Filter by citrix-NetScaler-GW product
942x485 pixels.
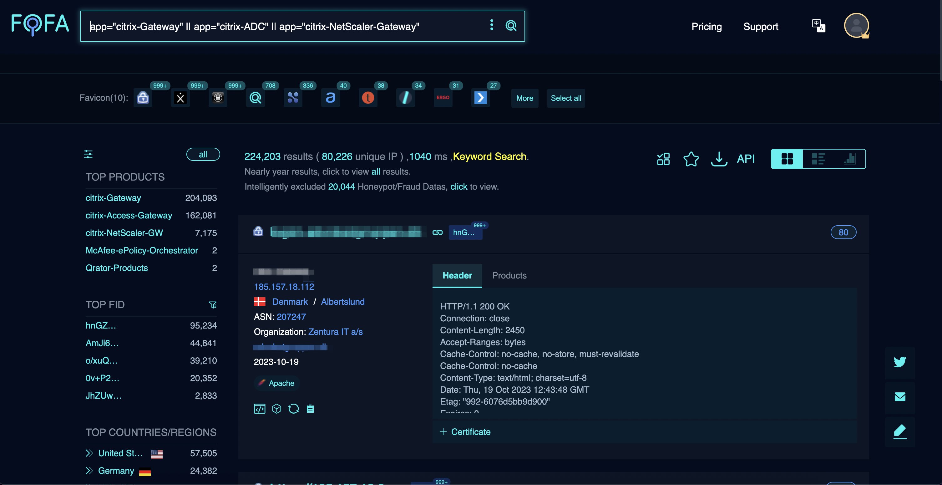[124, 233]
